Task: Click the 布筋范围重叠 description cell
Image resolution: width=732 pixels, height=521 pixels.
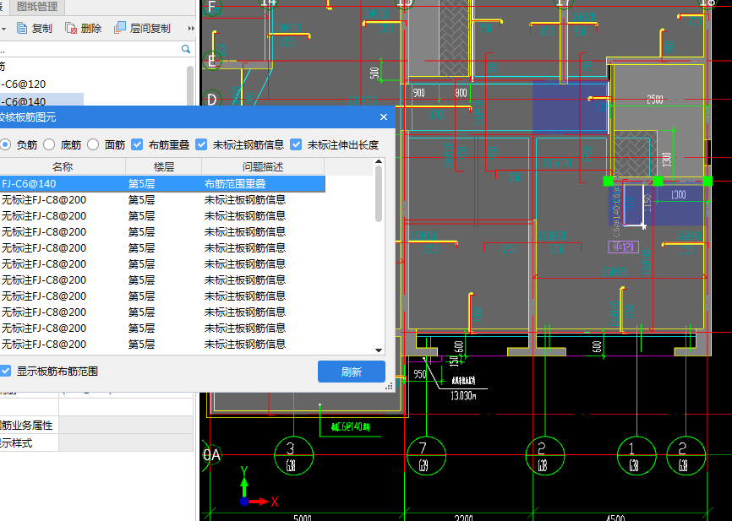Action: pyautogui.click(x=235, y=184)
